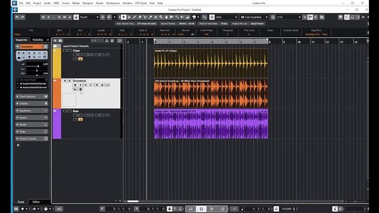The image size is (379, 213).
Task: Click Edit Channel Settings on Drumbeat inspector
Action: (x=46, y=46)
